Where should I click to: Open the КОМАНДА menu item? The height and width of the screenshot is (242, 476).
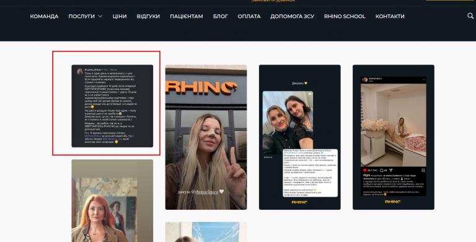click(x=44, y=16)
